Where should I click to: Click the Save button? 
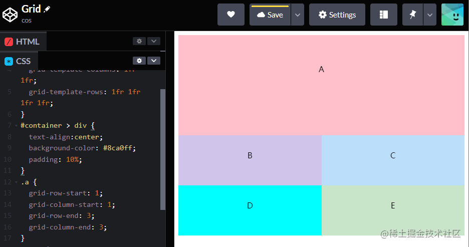point(270,15)
